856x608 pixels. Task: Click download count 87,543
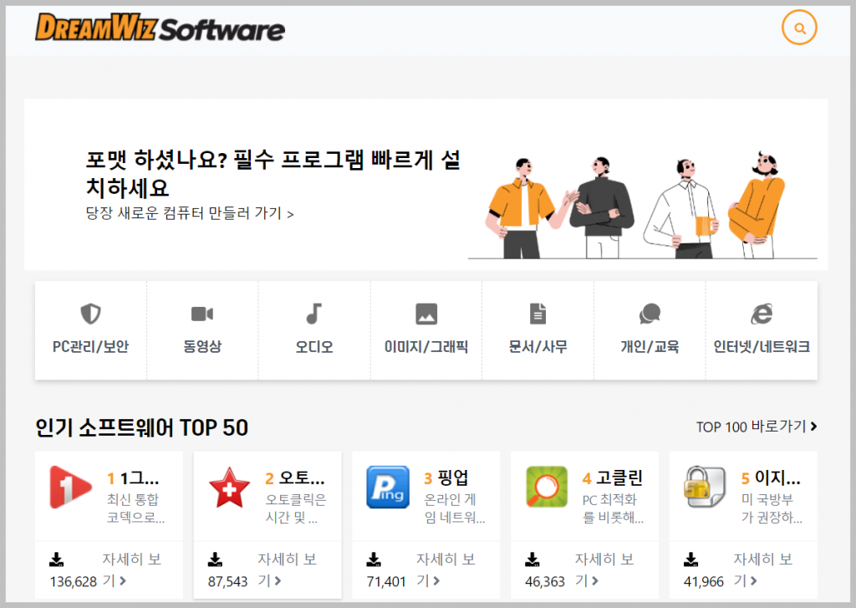[227, 582]
